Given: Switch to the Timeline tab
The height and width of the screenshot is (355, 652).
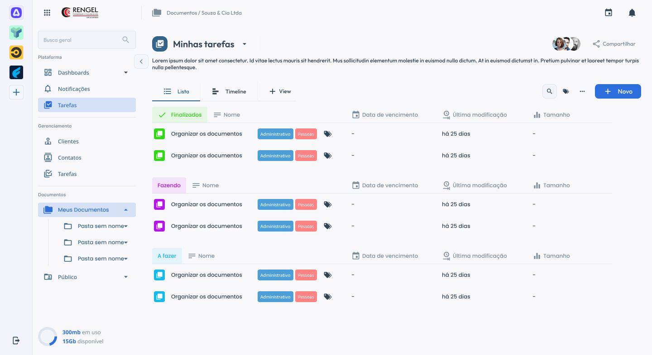Looking at the screenshot, I should coord(229,91).
